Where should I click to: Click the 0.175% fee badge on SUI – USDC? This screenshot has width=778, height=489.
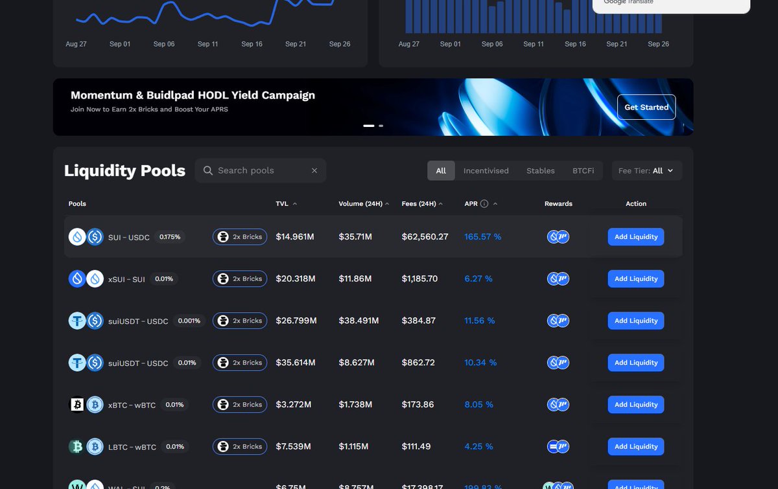pyautogui.click(x=171, y=237)
